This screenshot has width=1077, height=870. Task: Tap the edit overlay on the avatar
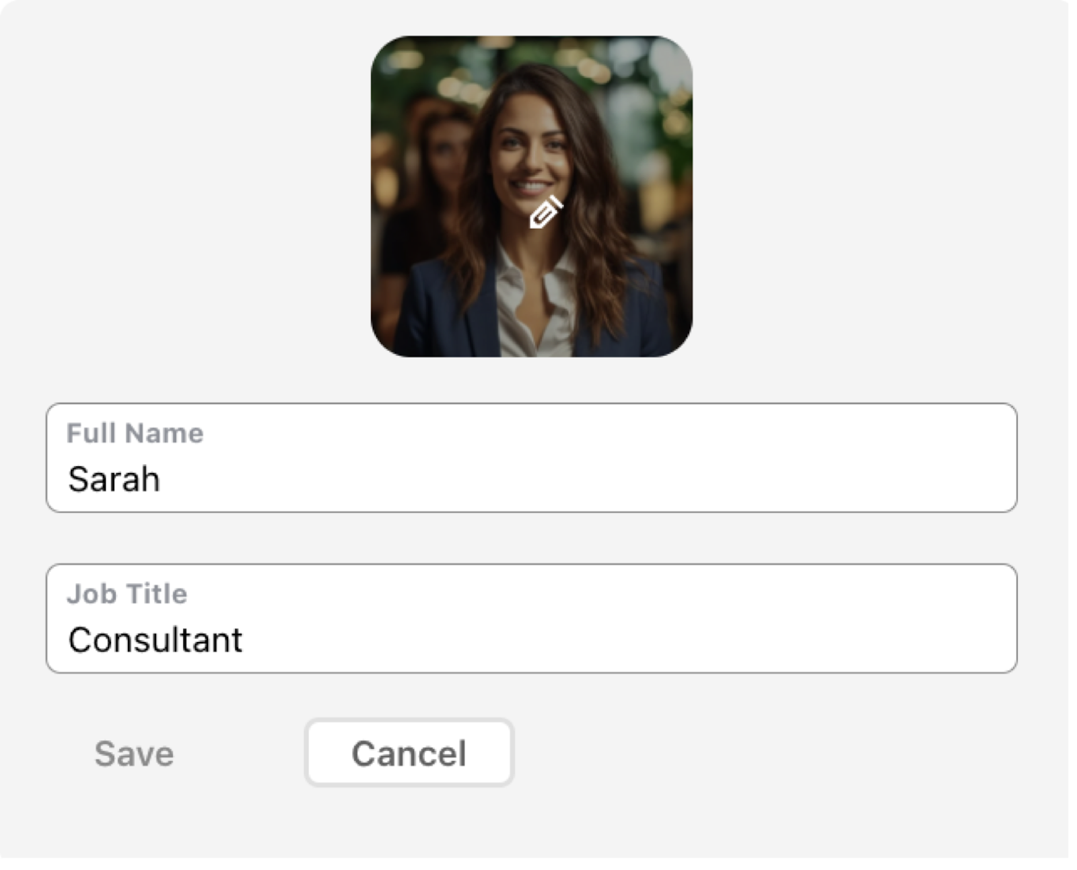[546, 212]
